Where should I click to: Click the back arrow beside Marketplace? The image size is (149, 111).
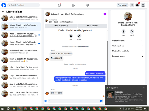coord(3,12)
